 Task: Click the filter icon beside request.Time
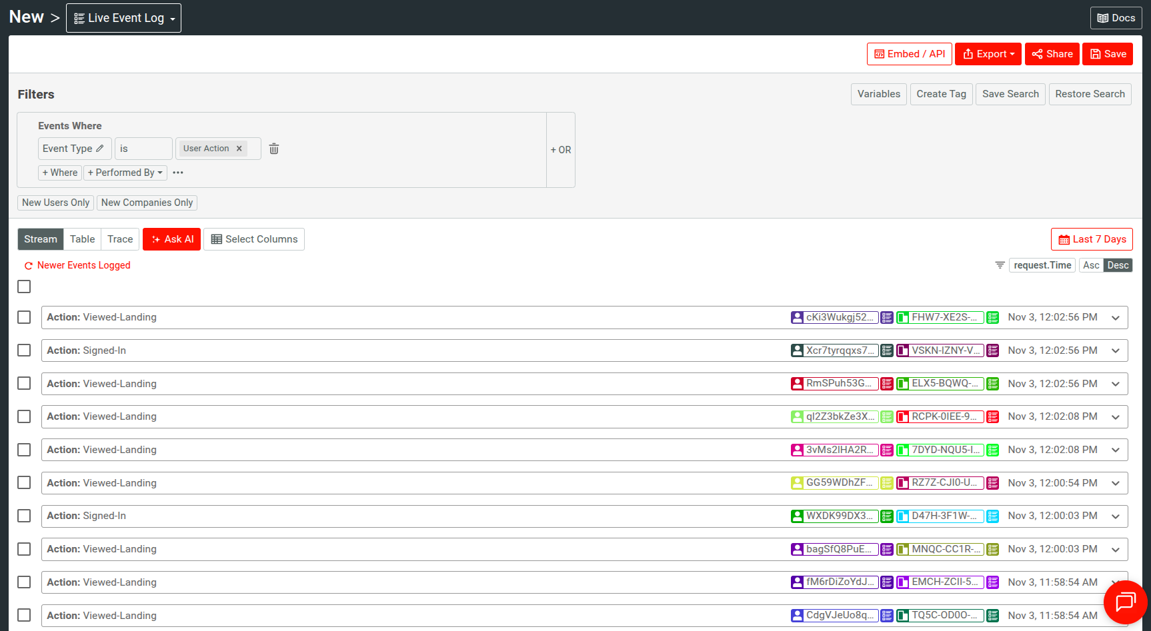pyautogui.click(x=999, y=265)
